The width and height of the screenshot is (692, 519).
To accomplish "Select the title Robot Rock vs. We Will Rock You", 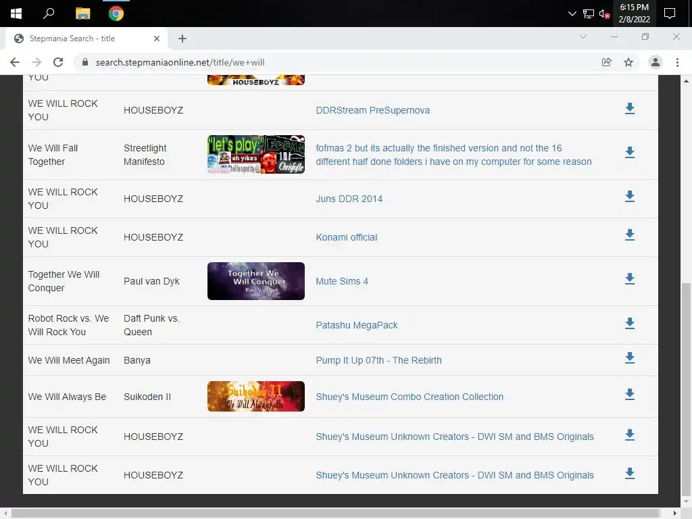I will tap(68, 325).
